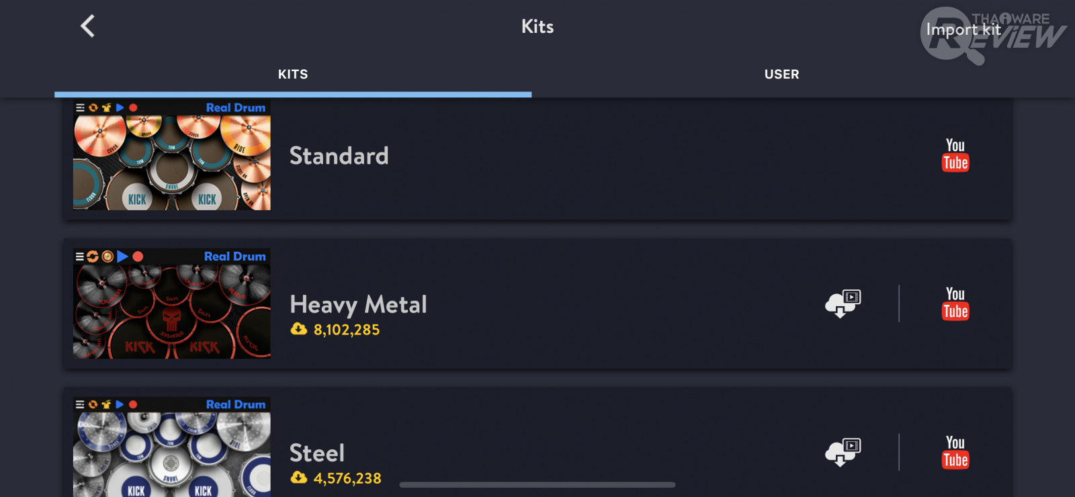
Task: Download the Steel kit via ad
Action: click(x=843, y=452)
